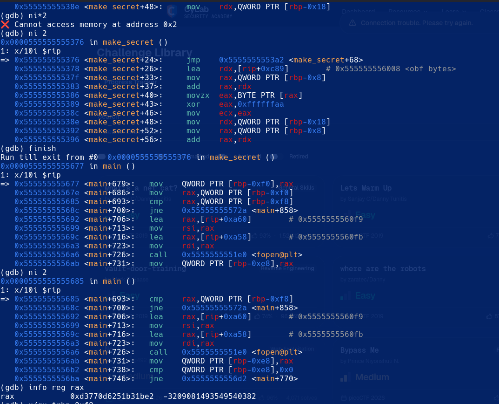Screen dimensions: 499x404
Task: Click the connection trouble warning triangle icon
Action: [353, 23]
